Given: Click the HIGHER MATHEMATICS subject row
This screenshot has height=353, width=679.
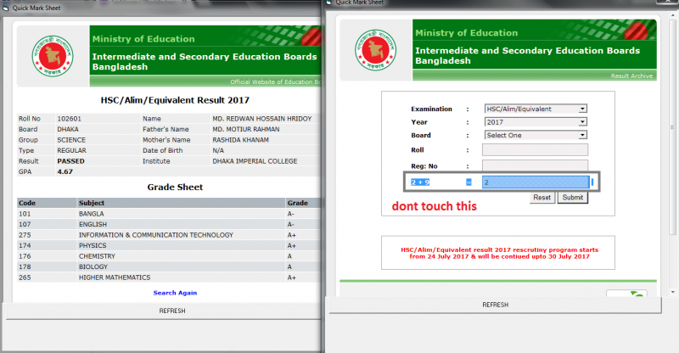Looking at the screenshot, I should pos(169,277).
